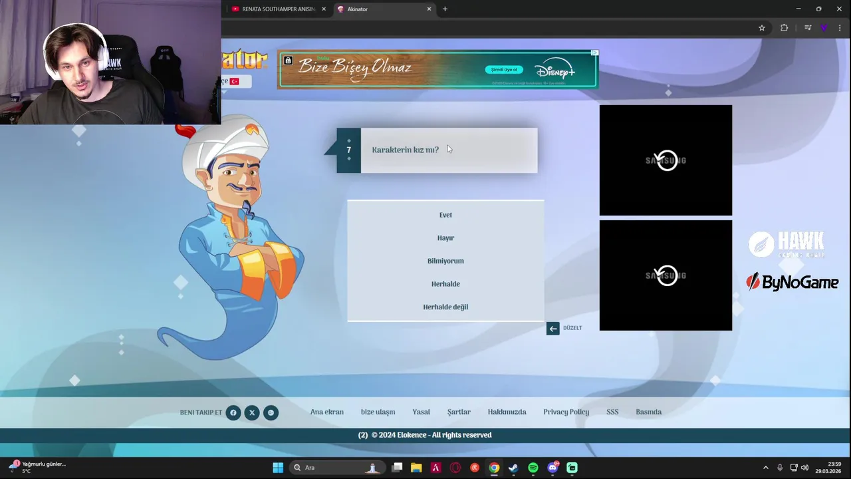Open the ad info icon on banner
This screenshot has height=479, width=851.
594,53
